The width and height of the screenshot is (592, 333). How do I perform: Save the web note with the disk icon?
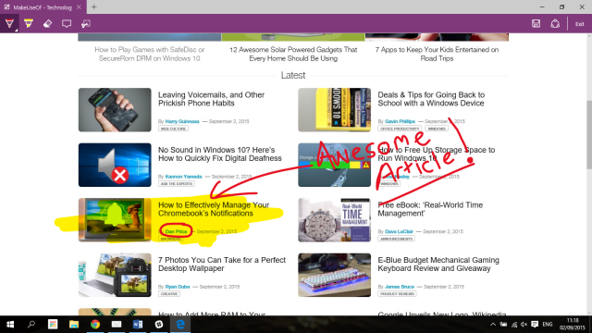tap(536, 23)
